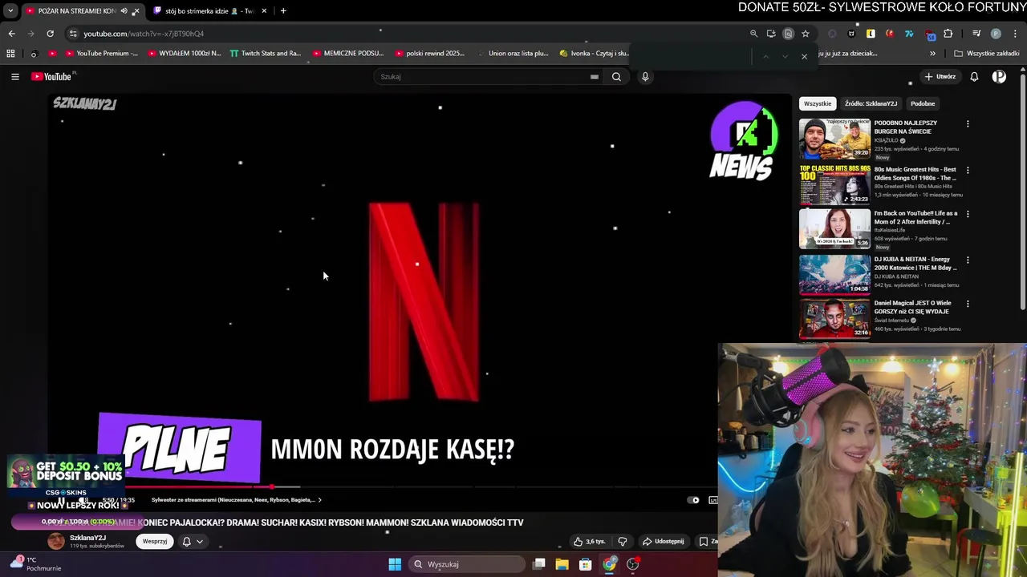Open the on-screen keyboard icon in search box
Screen dimensions: 1027x577
(595, 77)
